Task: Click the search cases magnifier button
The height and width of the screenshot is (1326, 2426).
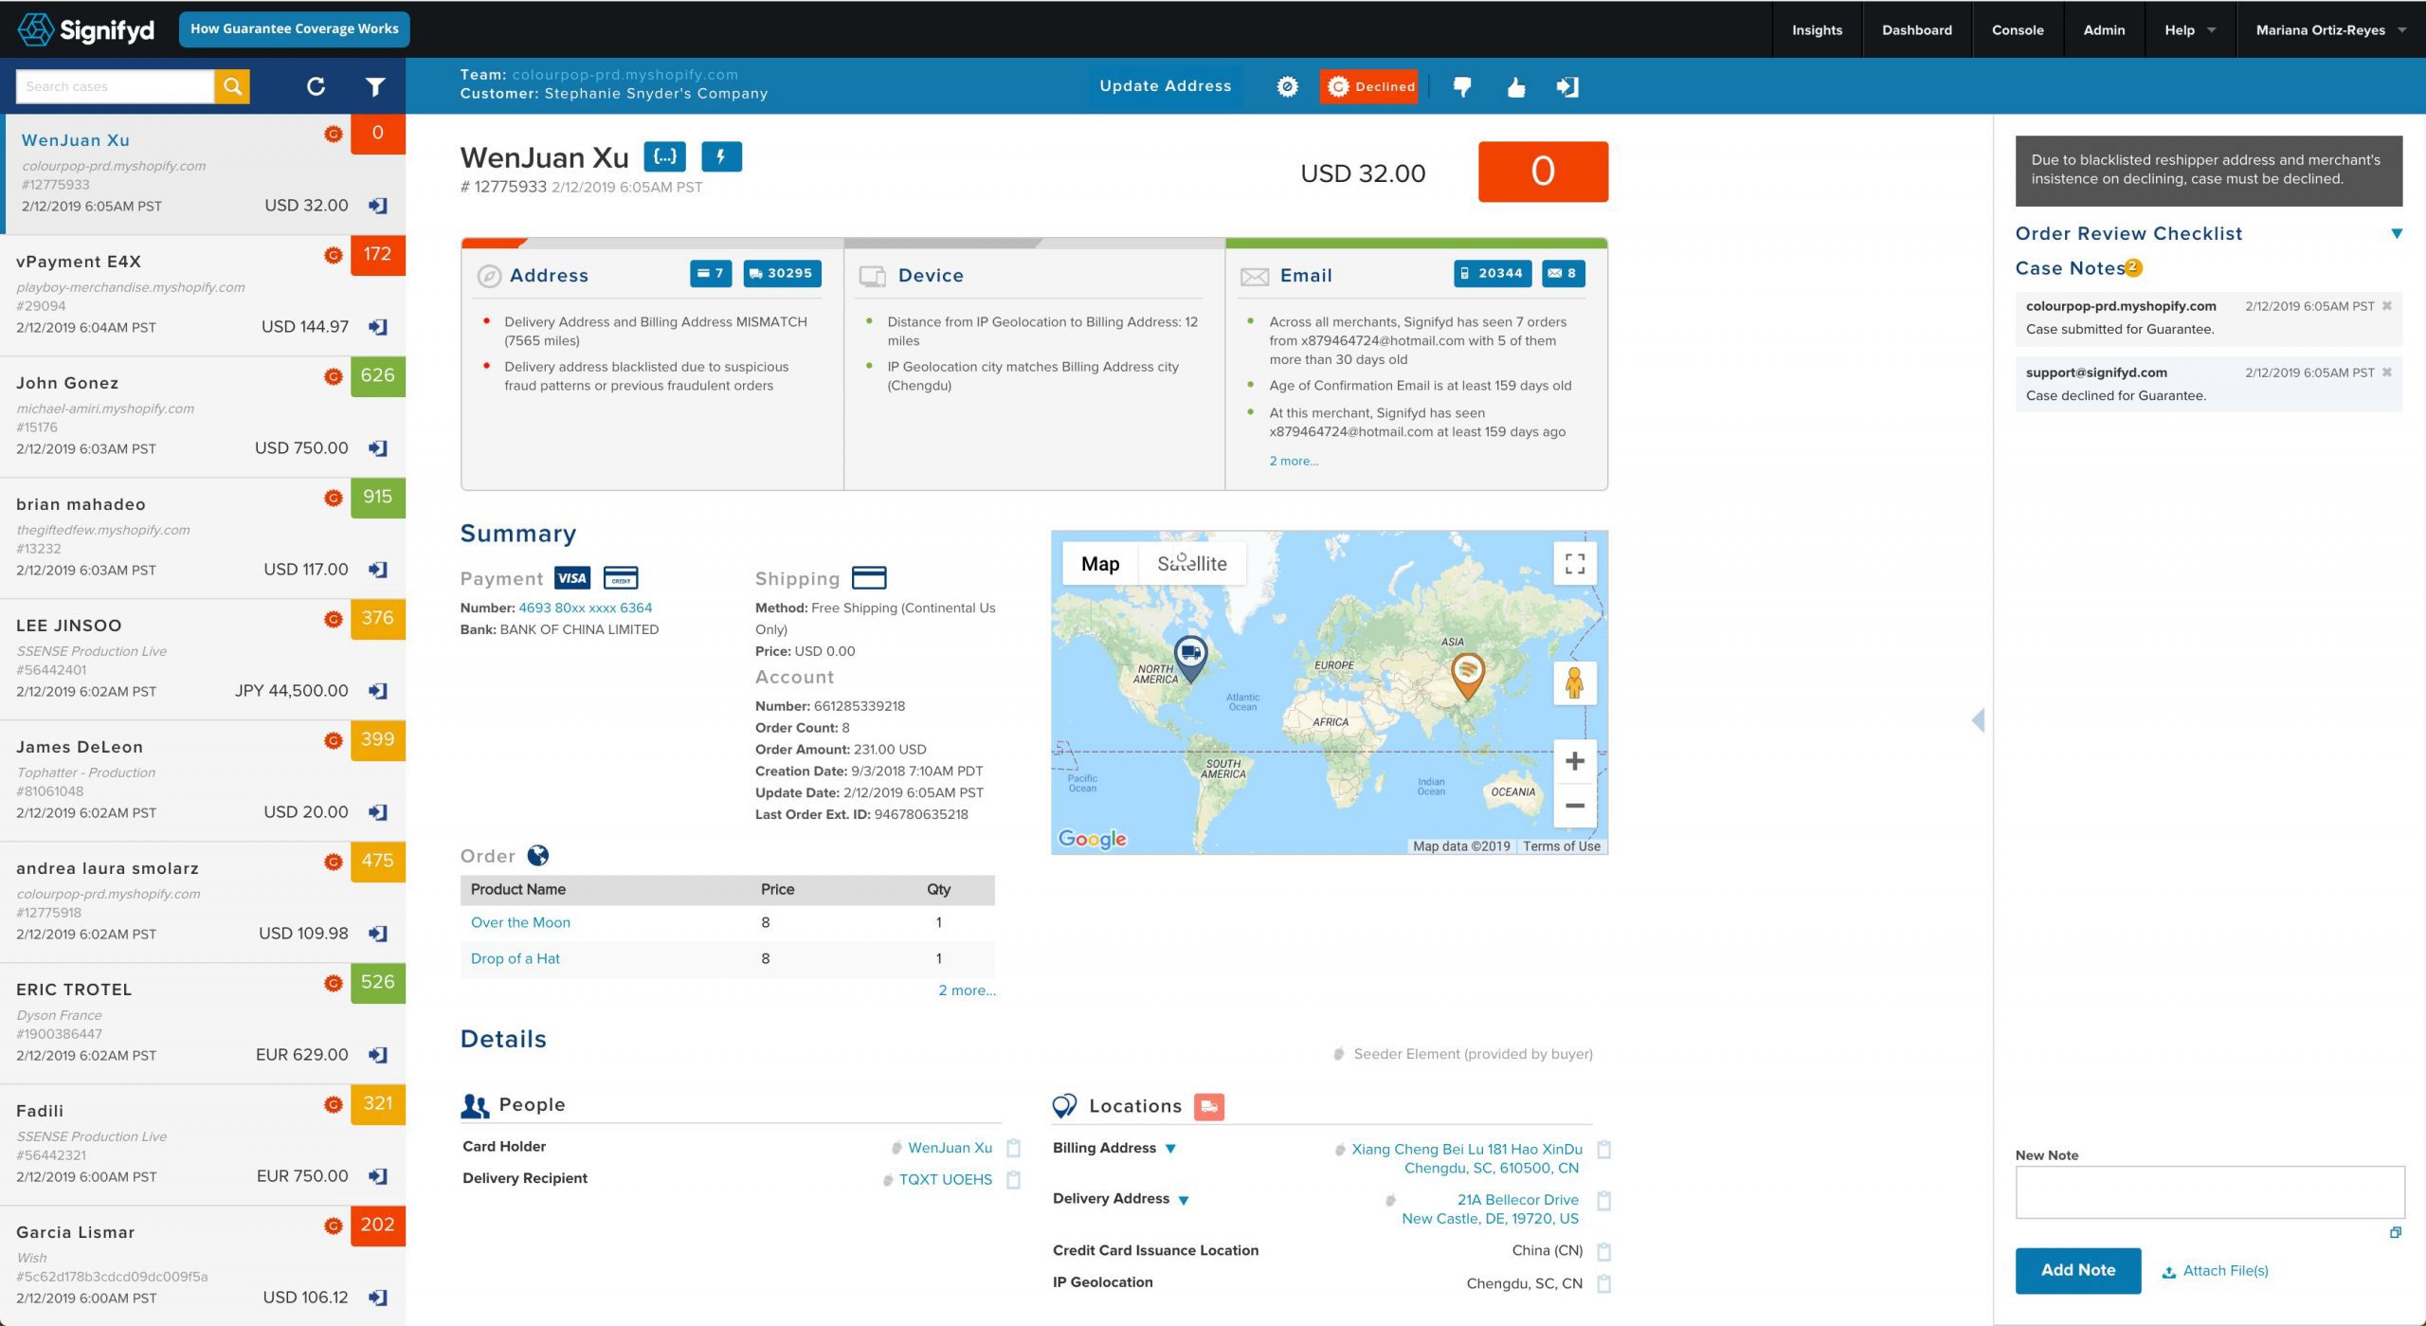Action: (232, 86)
